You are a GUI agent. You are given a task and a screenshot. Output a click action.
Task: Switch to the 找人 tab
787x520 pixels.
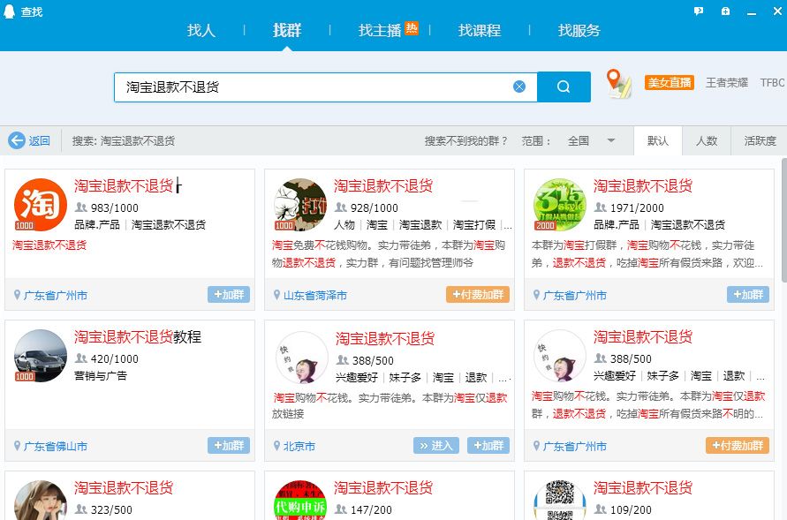(201, 30)
